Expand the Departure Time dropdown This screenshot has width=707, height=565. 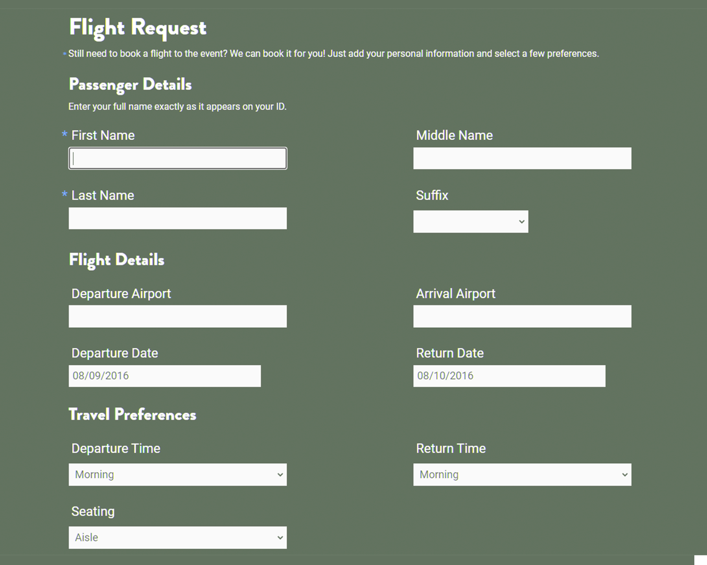point(178,475)
